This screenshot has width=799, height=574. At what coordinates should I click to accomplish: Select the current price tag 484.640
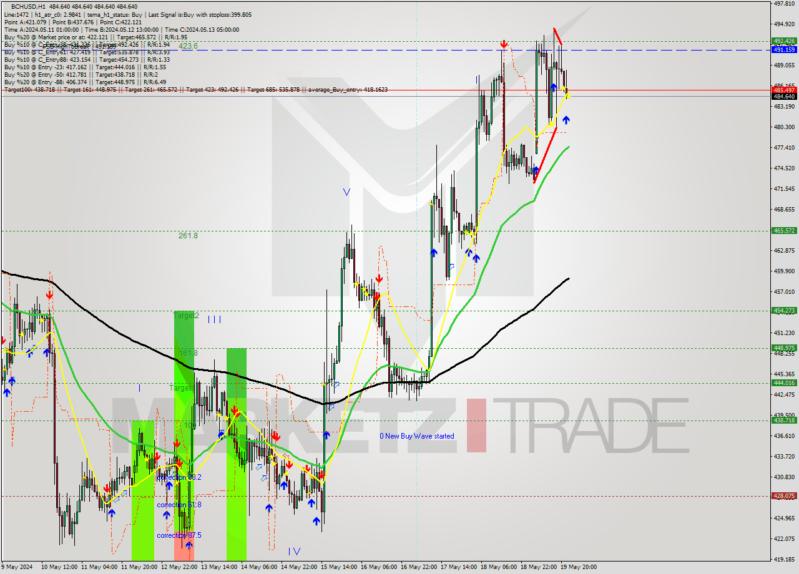[x=784, y=96]
